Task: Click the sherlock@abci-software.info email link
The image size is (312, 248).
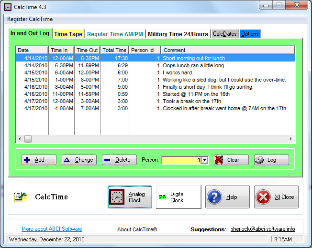Action: pyautogui.click(x=263, y=229)
